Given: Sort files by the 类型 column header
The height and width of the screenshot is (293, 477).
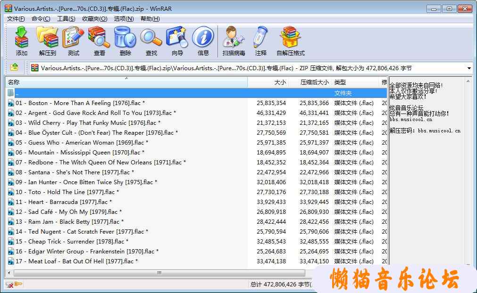Looking at the screenshot, I should tap(355, 82).
